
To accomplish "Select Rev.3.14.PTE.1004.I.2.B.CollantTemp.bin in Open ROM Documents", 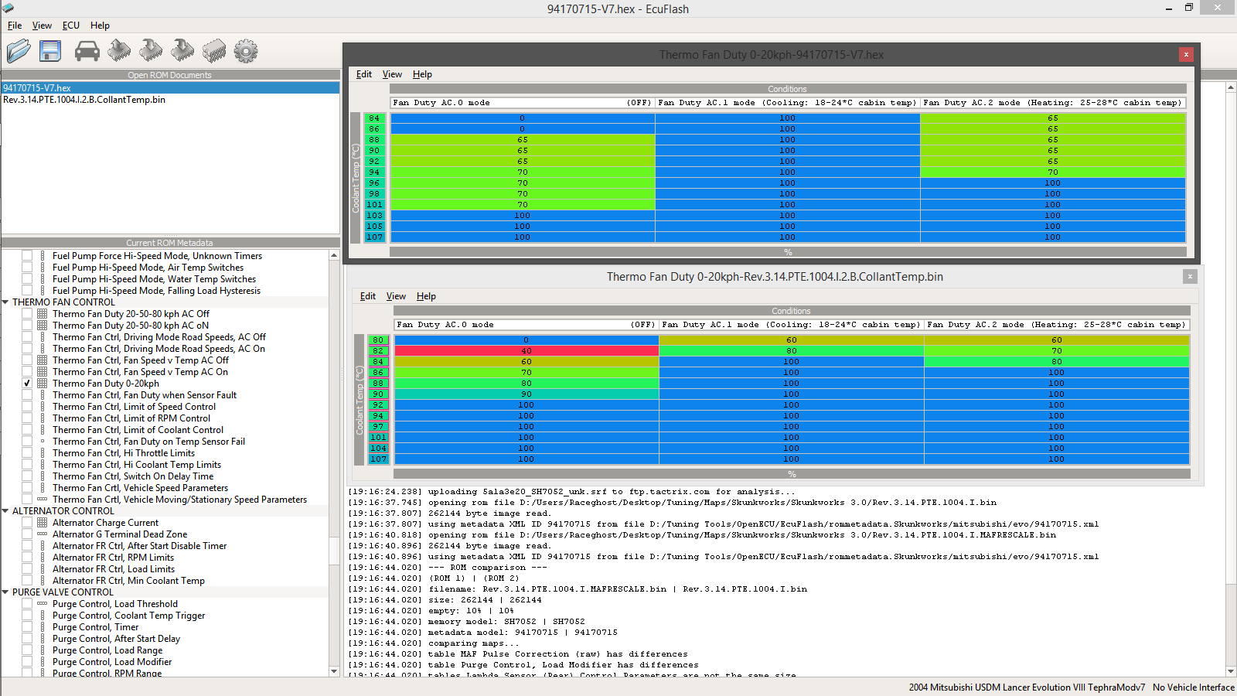I will click(x=84, y=100).
